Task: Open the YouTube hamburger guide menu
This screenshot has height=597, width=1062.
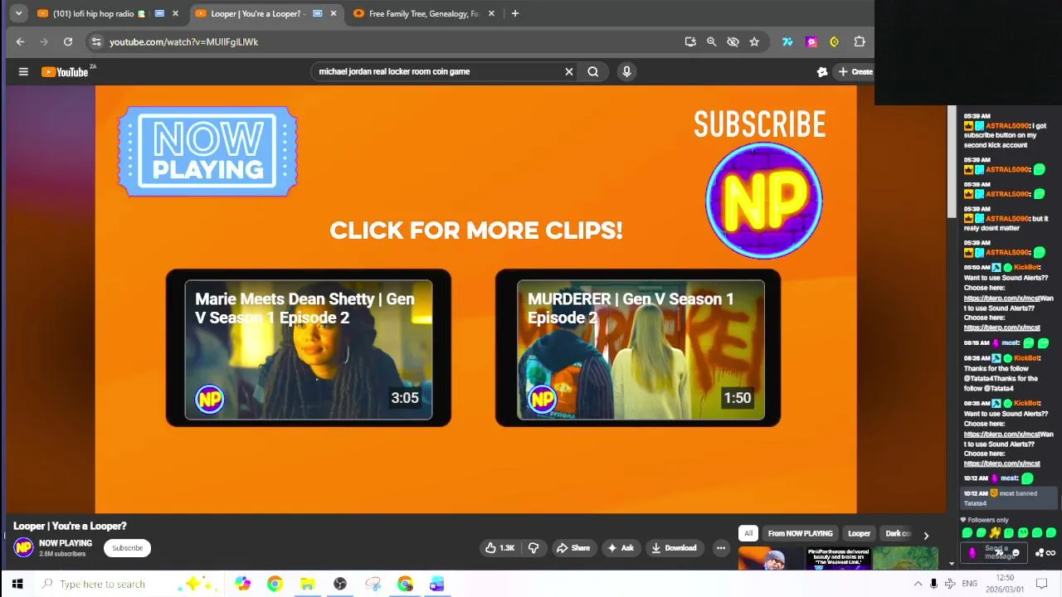Action: pyautogui.click(x=23, y=72)
